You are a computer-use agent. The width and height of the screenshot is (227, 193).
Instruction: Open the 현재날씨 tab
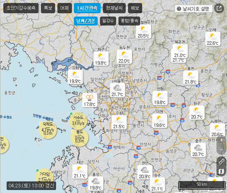coord(114,8)
